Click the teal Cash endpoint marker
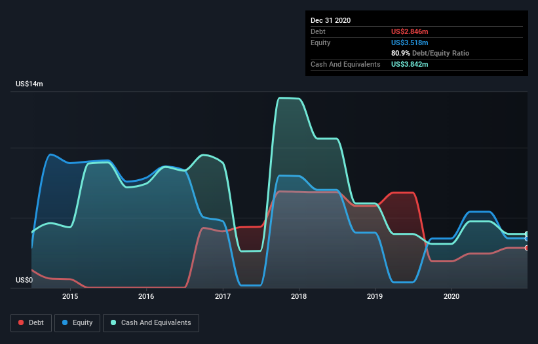The width and height of the screenshot is (538, 344). (x=527, y=234)
